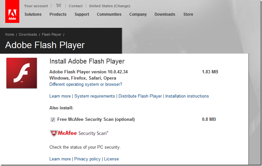Open McAfee License link
This screenshot has width=262, height=166.
click(111, 159)
